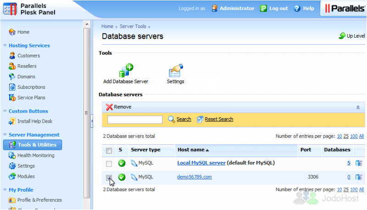
Task: Click the Health Monitoring icon
Action: (x=12, y=155)
